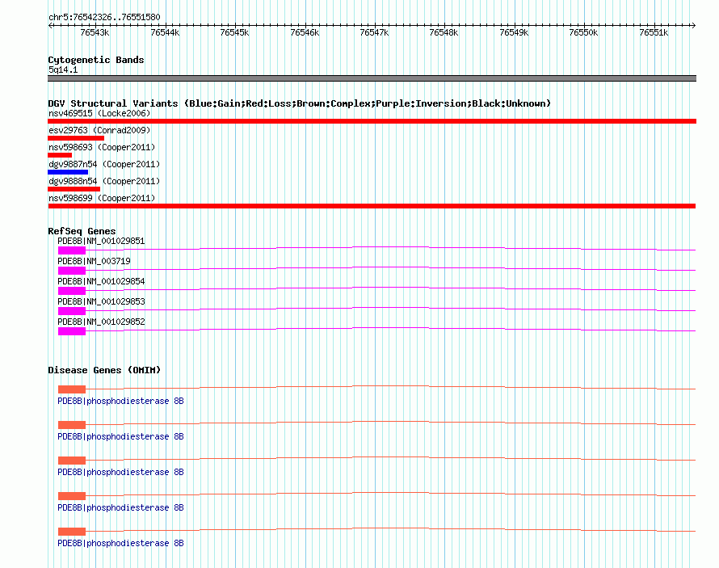The width and height of the screenshot is (719, 568).
Task: Select the RefSeq Genes track title
Action: click(x=82, y=231)
